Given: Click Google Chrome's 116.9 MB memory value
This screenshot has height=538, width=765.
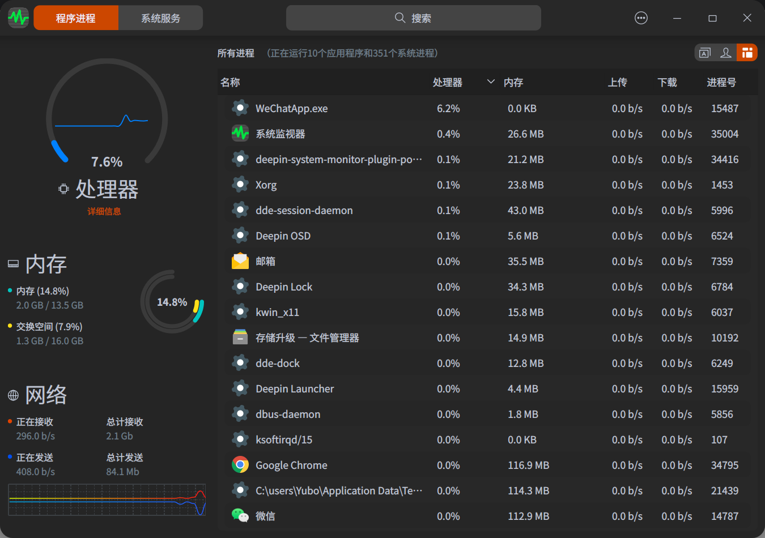Looking at the screenshot, I should 529,466.
